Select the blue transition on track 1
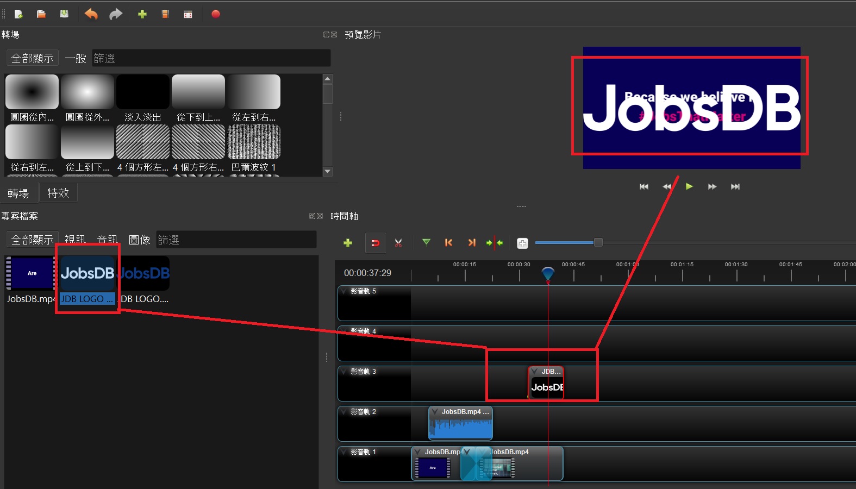 [x=476, y=463]
